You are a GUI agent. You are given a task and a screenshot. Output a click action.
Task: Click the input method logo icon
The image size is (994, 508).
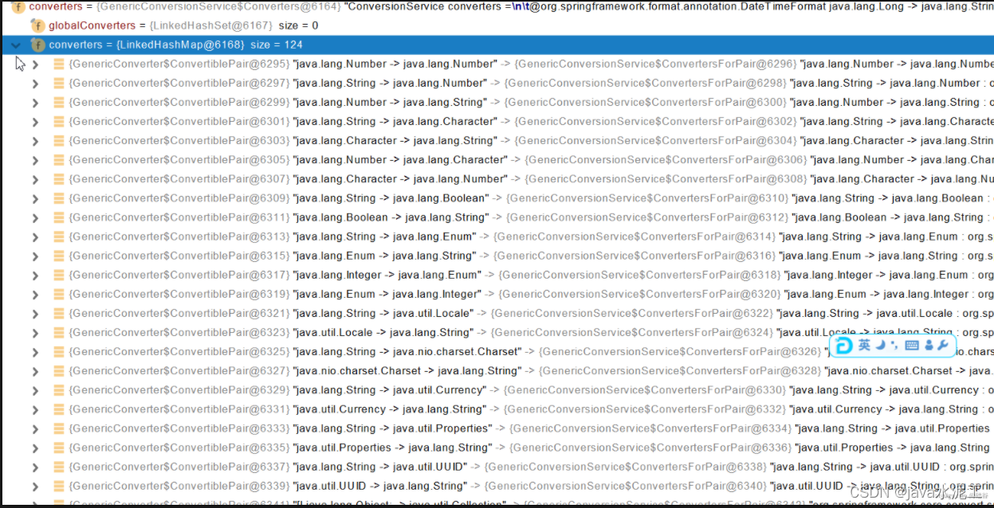click(x=843, y=346)
